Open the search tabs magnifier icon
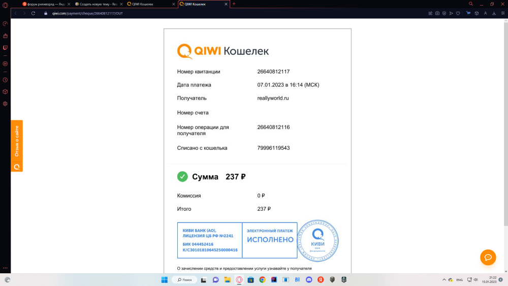Image resolution: width=508 pixels, height=286 pixels. click(471, 4)
